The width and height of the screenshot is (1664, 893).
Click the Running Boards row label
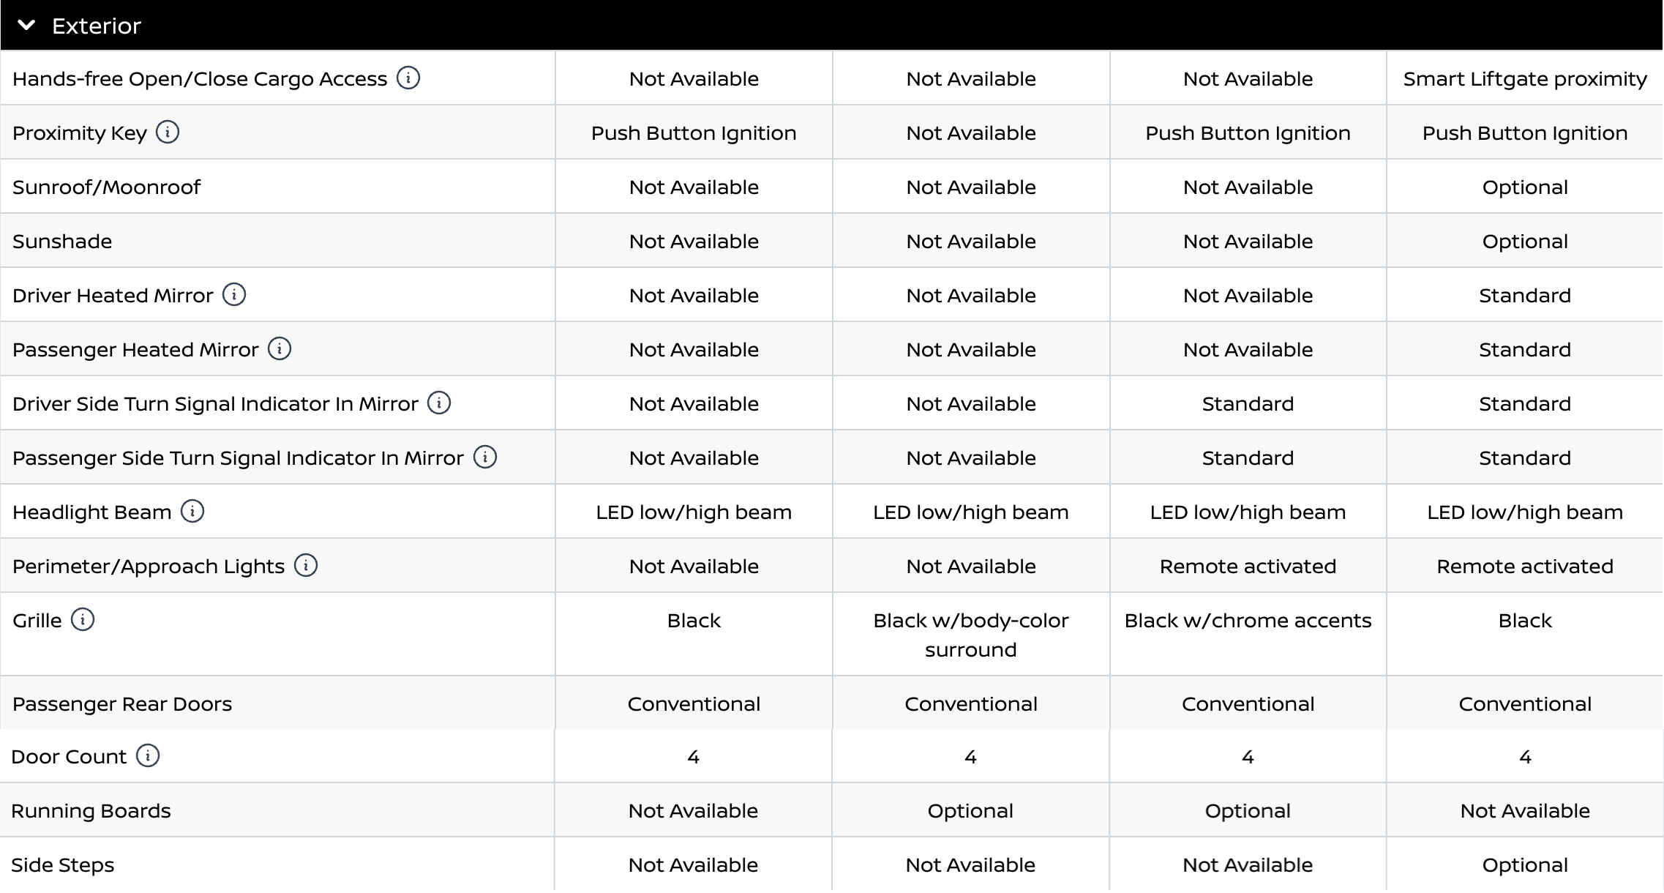(x=91, y=811)
